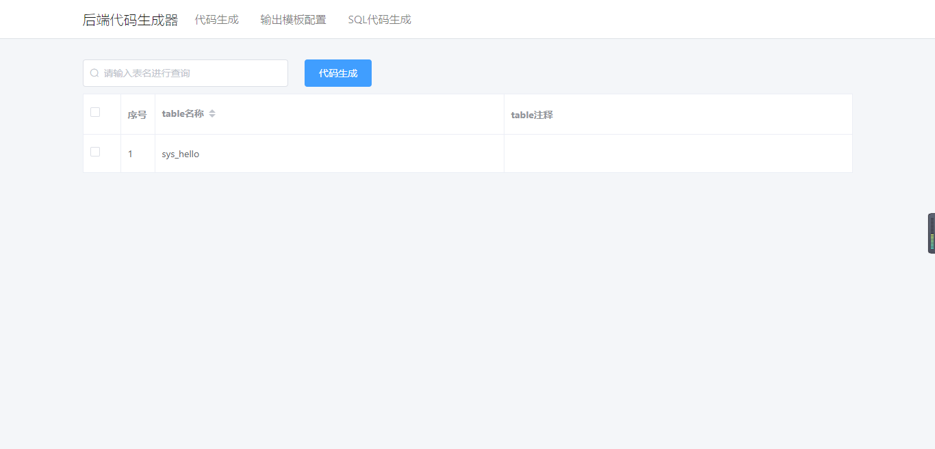Image resolution: width=935 pixels, height=449 pixels.
Task: Sort table名称 descending with the down caret
Action: coord(212,116)
